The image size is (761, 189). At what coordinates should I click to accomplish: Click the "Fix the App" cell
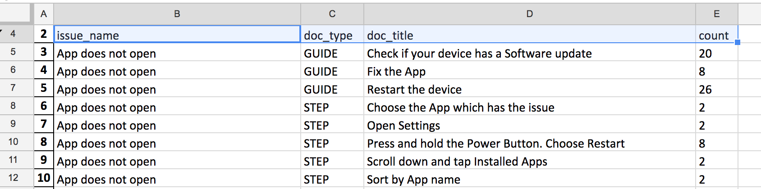point(529,71)
